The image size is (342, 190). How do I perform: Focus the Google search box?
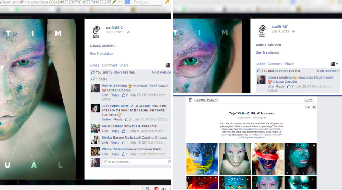147,2
